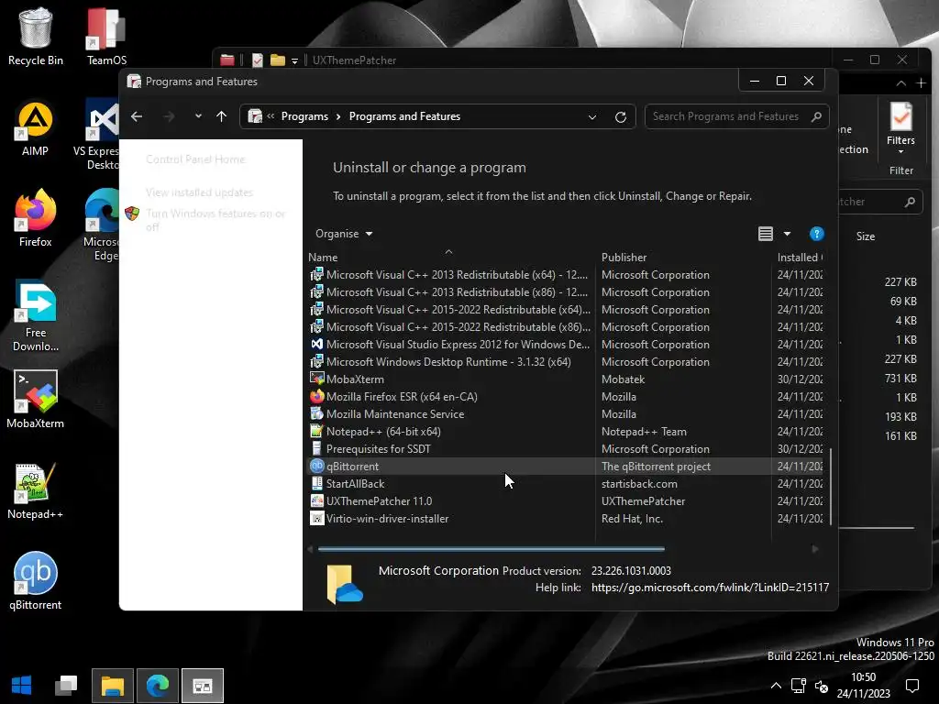Open quick access toolbar dropdown in UXThemePatcher
This screenshot has height=704, width=939.
click(294, 61)
